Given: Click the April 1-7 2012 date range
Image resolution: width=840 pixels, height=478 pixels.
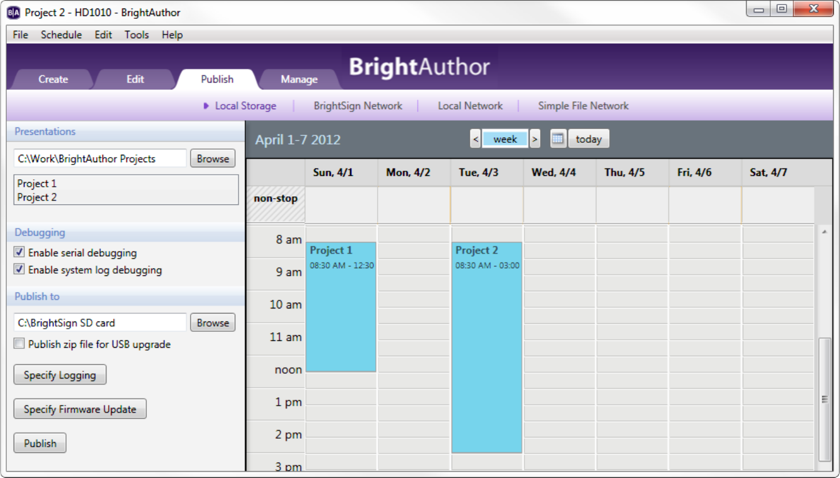Looking at the screenshot, I should [298, 140].
